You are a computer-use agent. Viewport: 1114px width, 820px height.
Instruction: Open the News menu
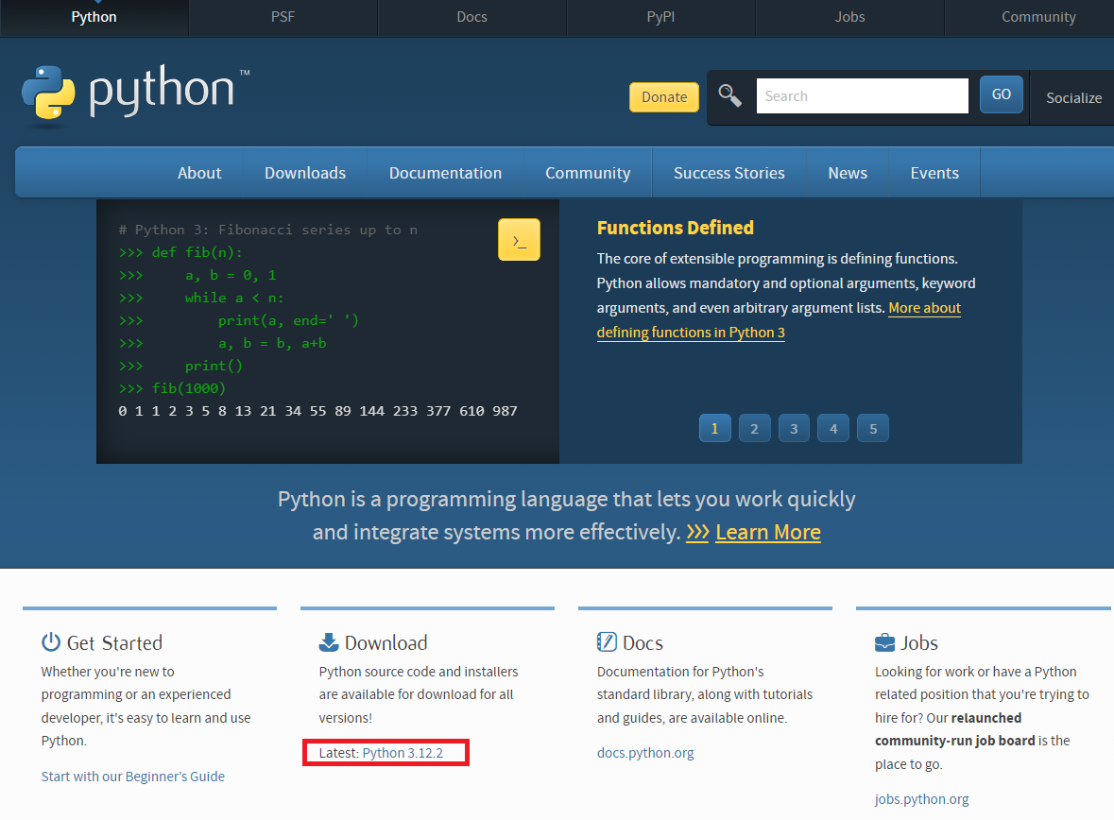pos(848,173)
